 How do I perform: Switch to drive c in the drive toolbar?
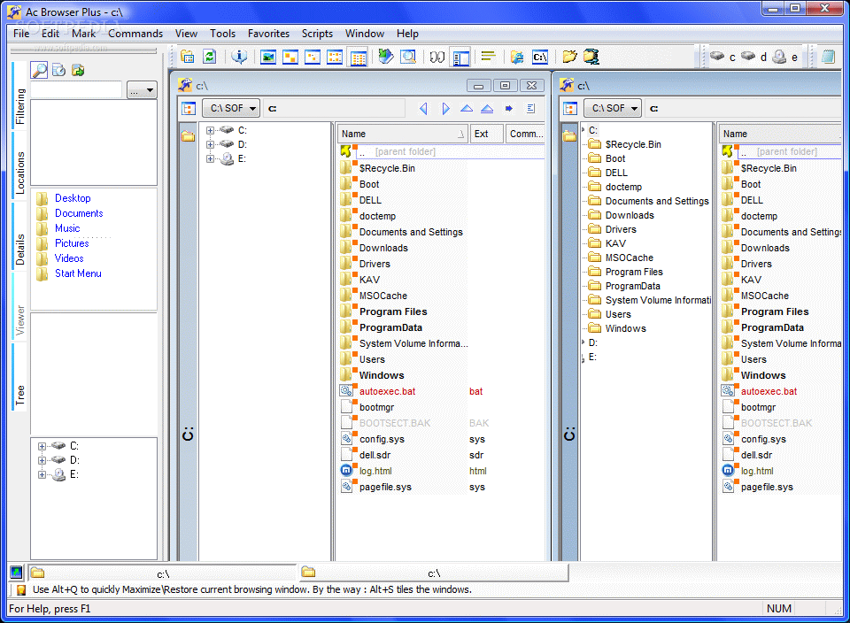(x=723, y=57)
